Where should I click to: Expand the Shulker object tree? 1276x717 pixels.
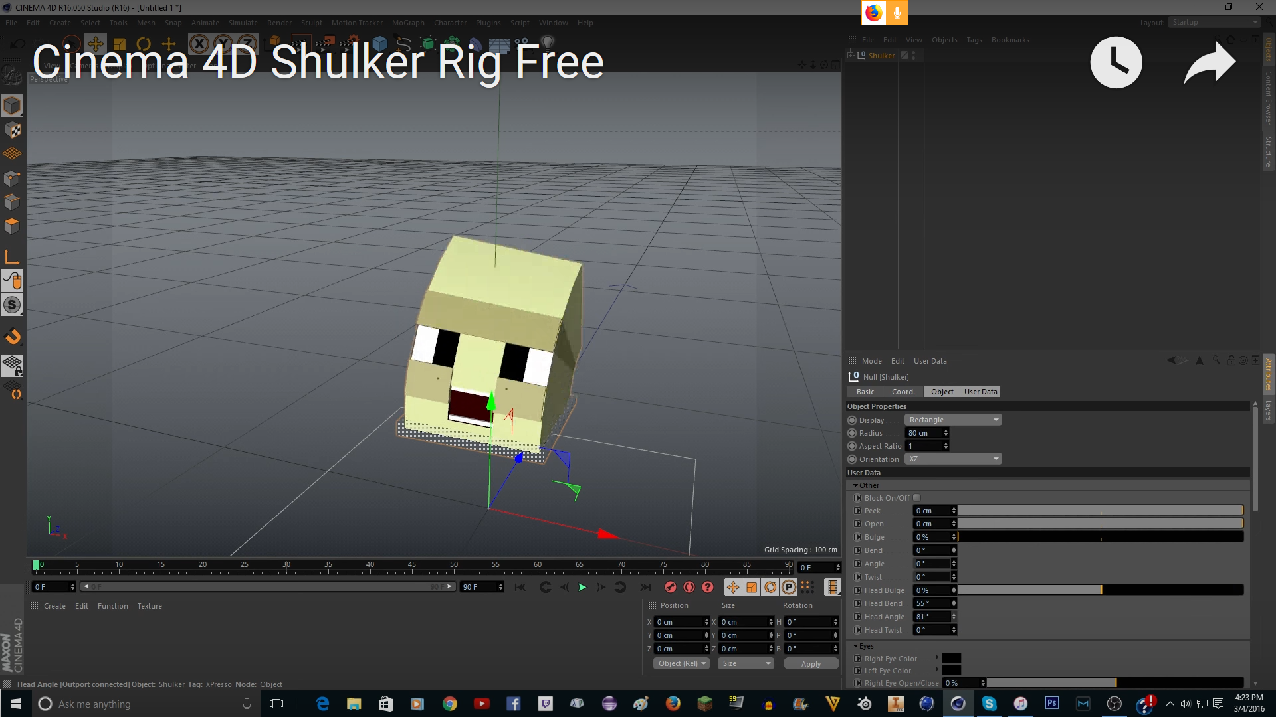click(x=850, y=56)
